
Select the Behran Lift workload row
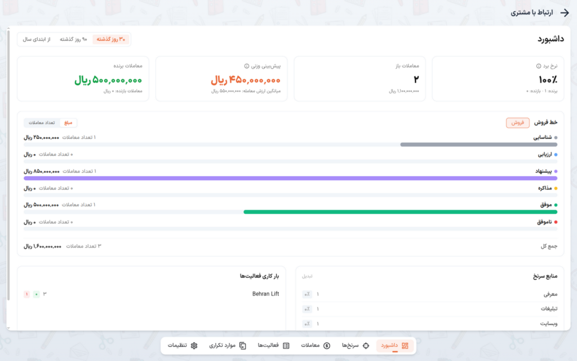point(151,294)
